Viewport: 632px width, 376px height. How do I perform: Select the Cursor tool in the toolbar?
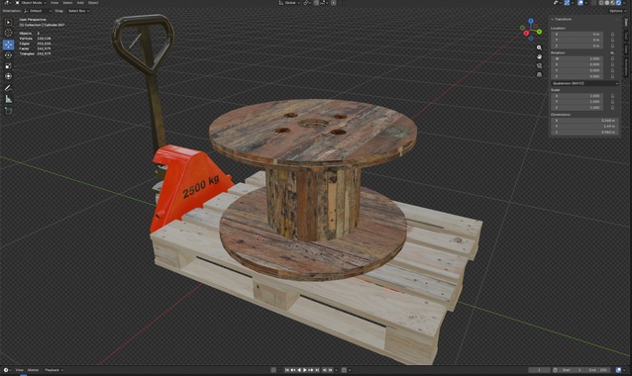8,33
